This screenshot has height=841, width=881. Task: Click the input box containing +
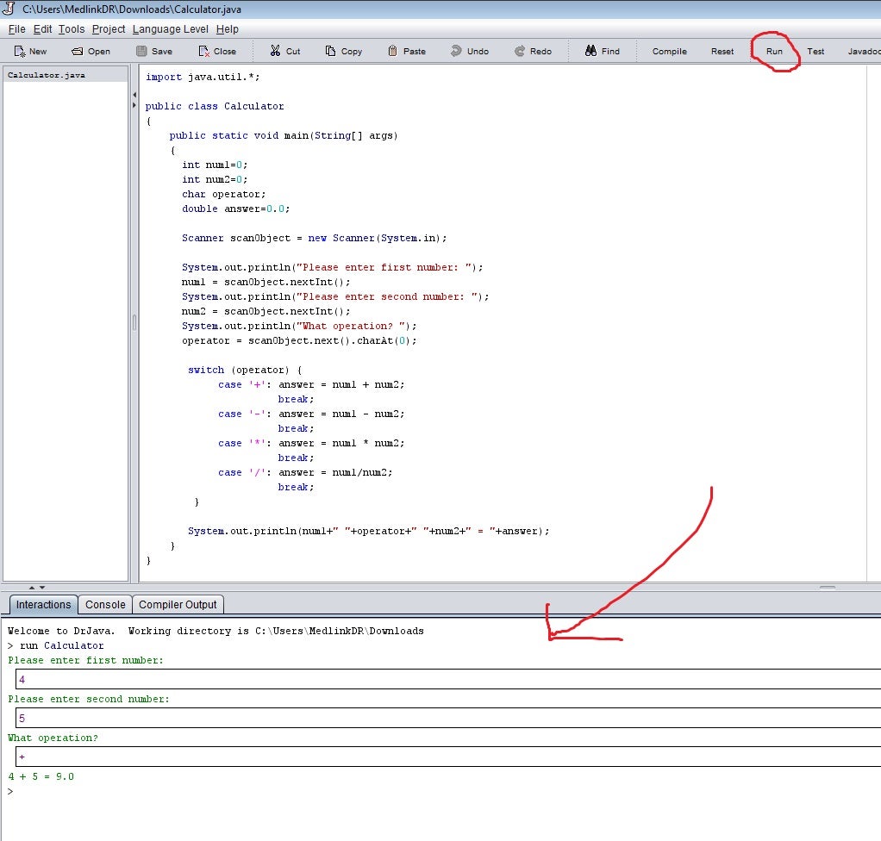coord(448,757)
